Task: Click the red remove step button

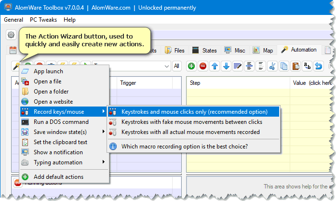Action: coord(203,66)
